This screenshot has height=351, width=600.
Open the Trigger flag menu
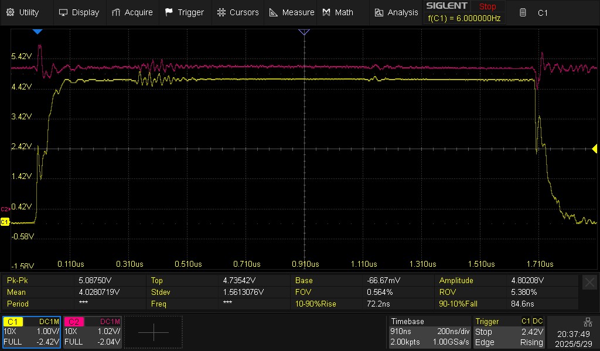point(185,12)
